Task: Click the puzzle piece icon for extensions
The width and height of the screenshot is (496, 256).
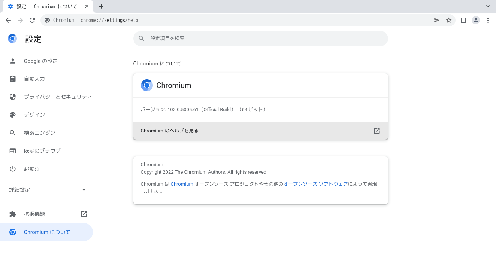Action: point(13,214)
